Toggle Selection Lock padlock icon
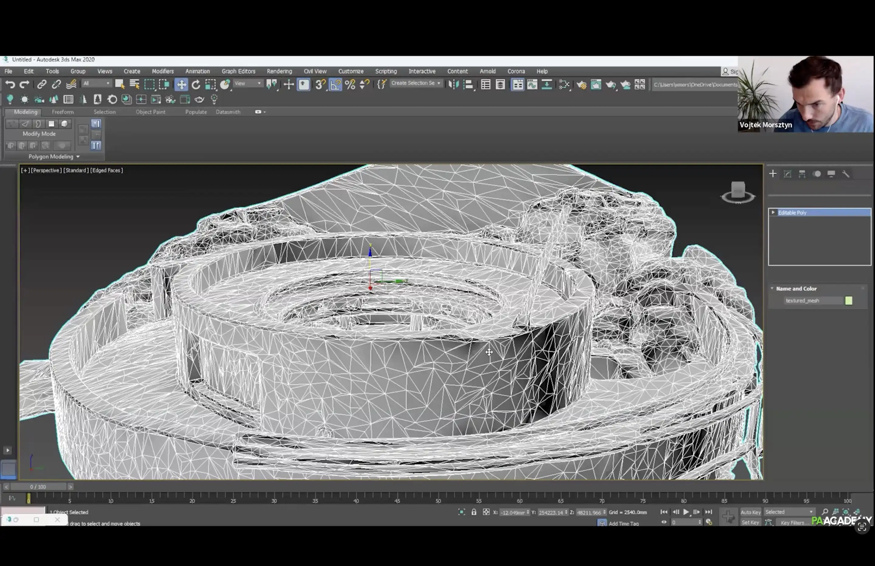This screenshot has height=566, width=875. [474, 512]
